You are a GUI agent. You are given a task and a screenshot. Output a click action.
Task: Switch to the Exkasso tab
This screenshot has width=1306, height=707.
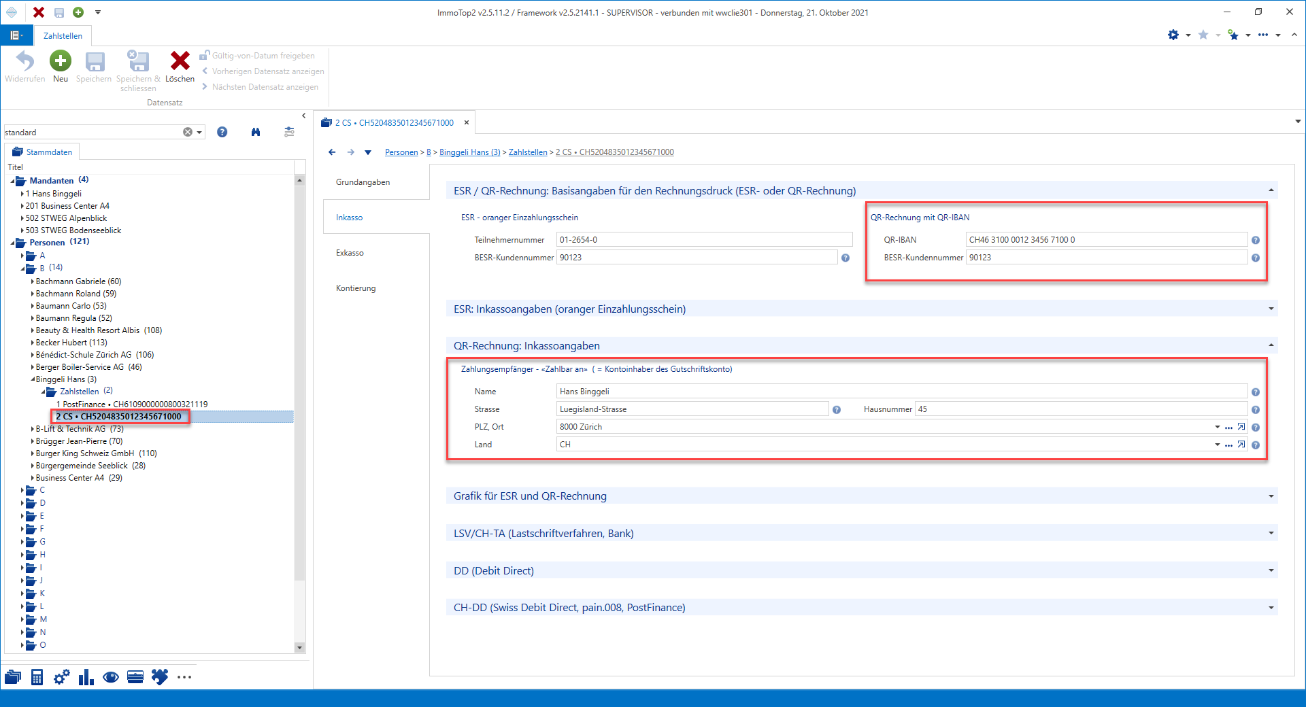pyautogui.click(x=350, y=253)
